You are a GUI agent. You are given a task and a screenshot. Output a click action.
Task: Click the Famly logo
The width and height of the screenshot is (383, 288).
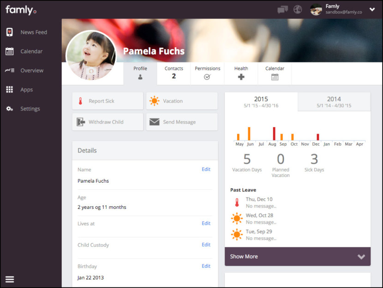point(21,10)
